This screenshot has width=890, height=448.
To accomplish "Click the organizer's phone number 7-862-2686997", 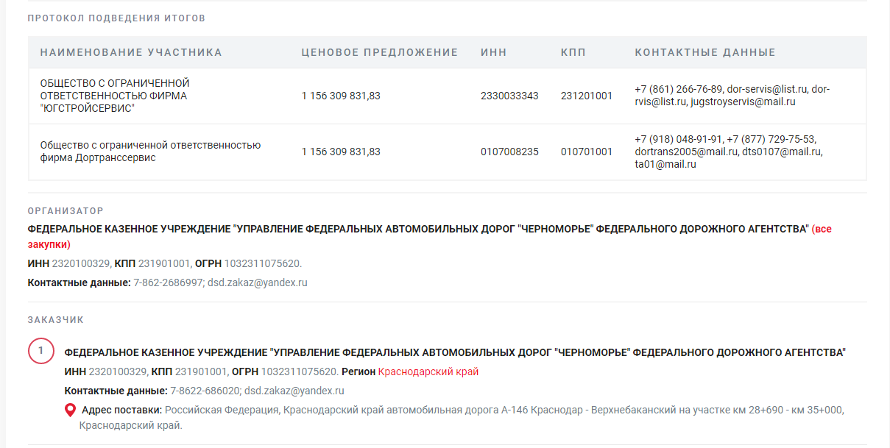I will [168, 282].
